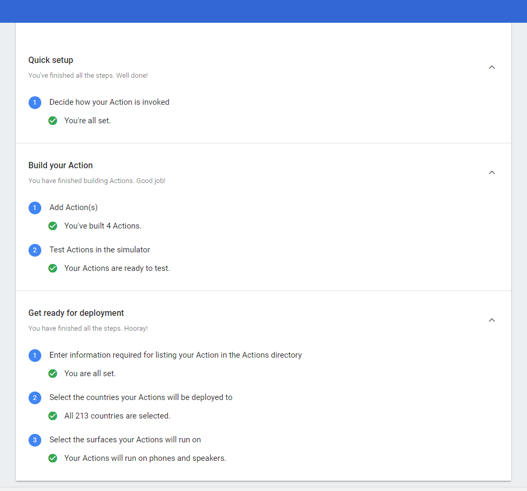
Task: Open the countries deployment selection step
Action: point(141,397)
